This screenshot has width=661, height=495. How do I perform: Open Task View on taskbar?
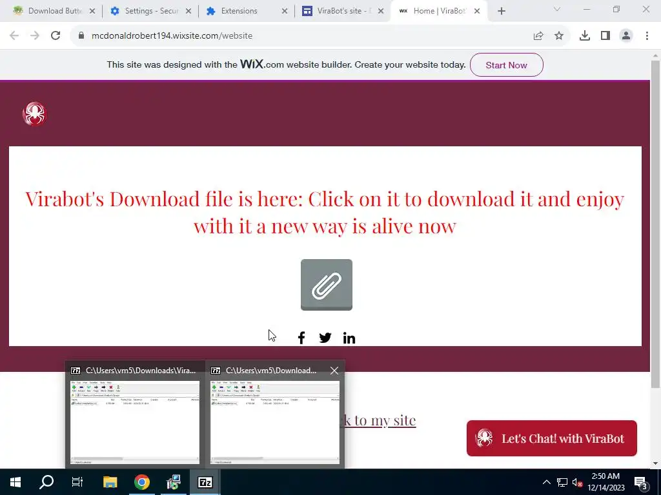pos(77,482)
